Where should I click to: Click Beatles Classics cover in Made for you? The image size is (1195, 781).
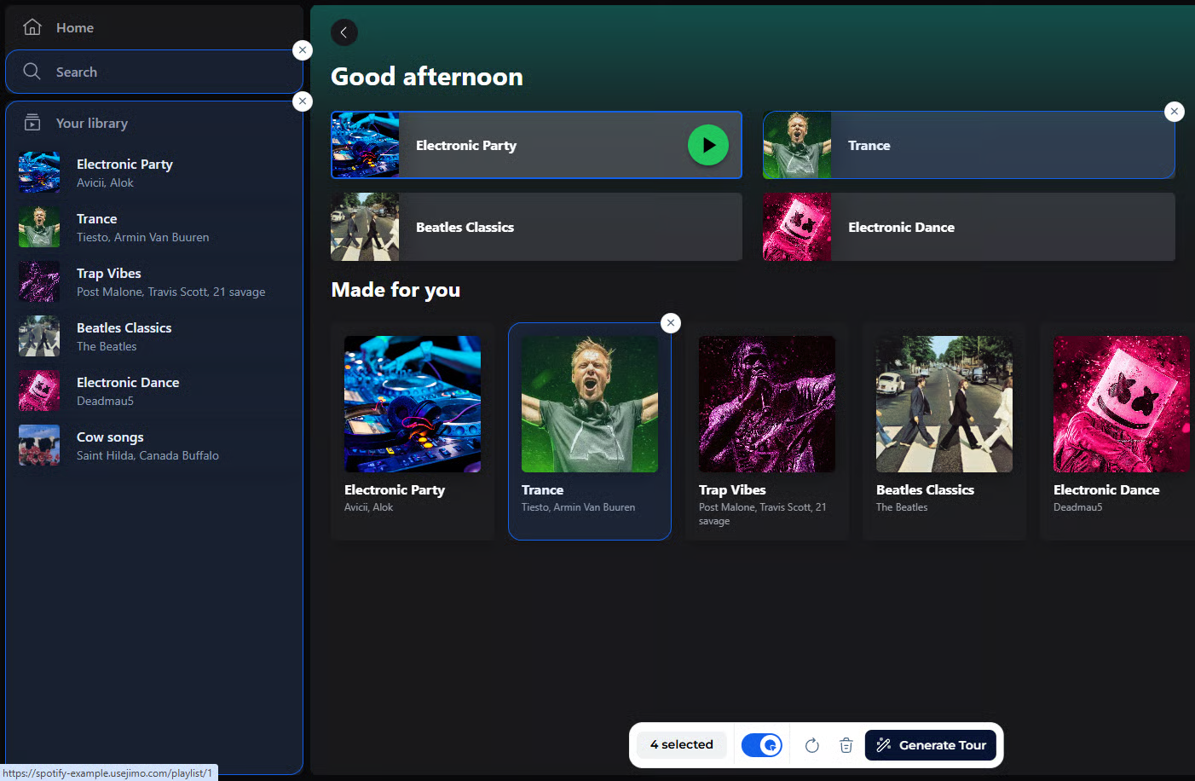944,404
